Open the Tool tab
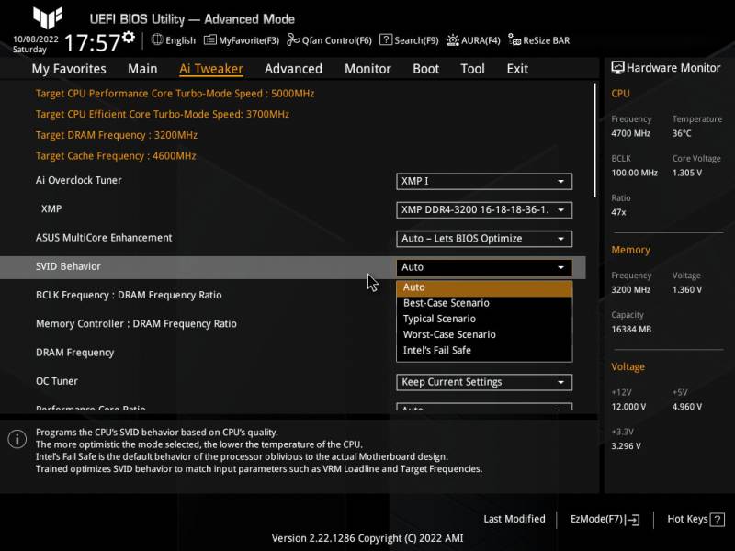The image size is (735, 551). click(472, 69)
